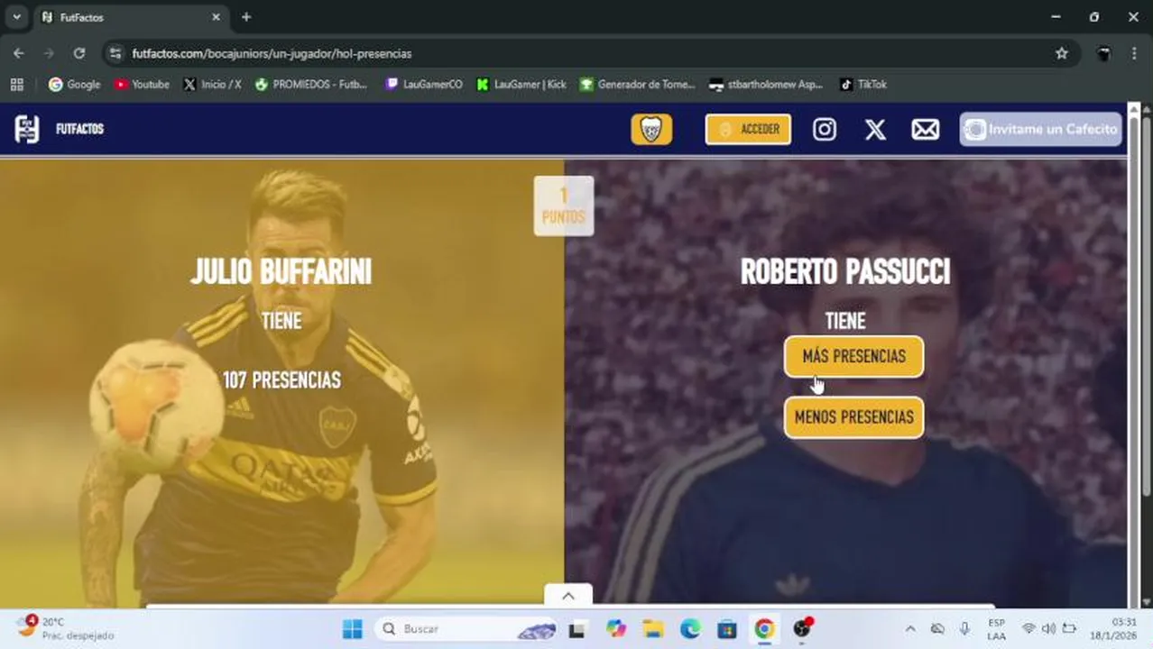Open the Windows Start menu

[x=353, y=628]
